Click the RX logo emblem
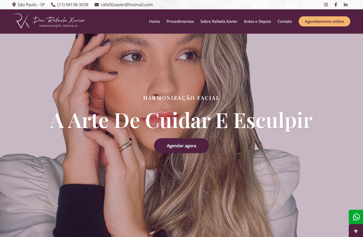 (21, 21)
